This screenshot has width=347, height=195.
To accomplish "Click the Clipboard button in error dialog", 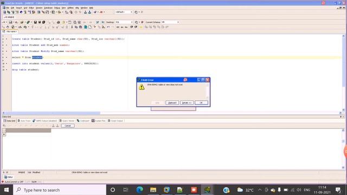I will [x=172, y=102].
